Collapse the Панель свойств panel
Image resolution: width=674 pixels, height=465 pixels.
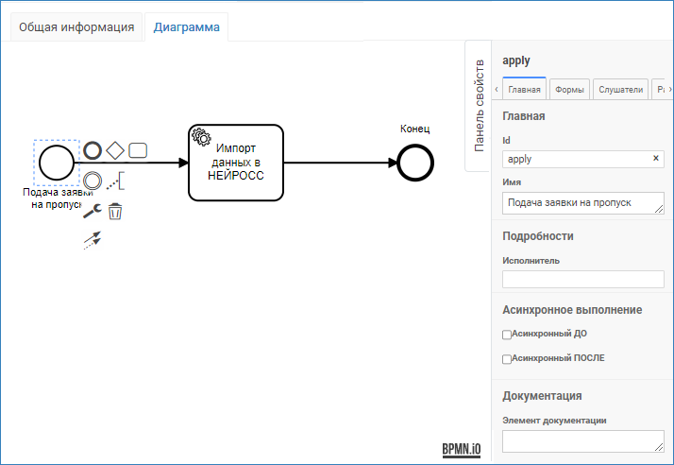pyautogui.click(x=479, y=106)
